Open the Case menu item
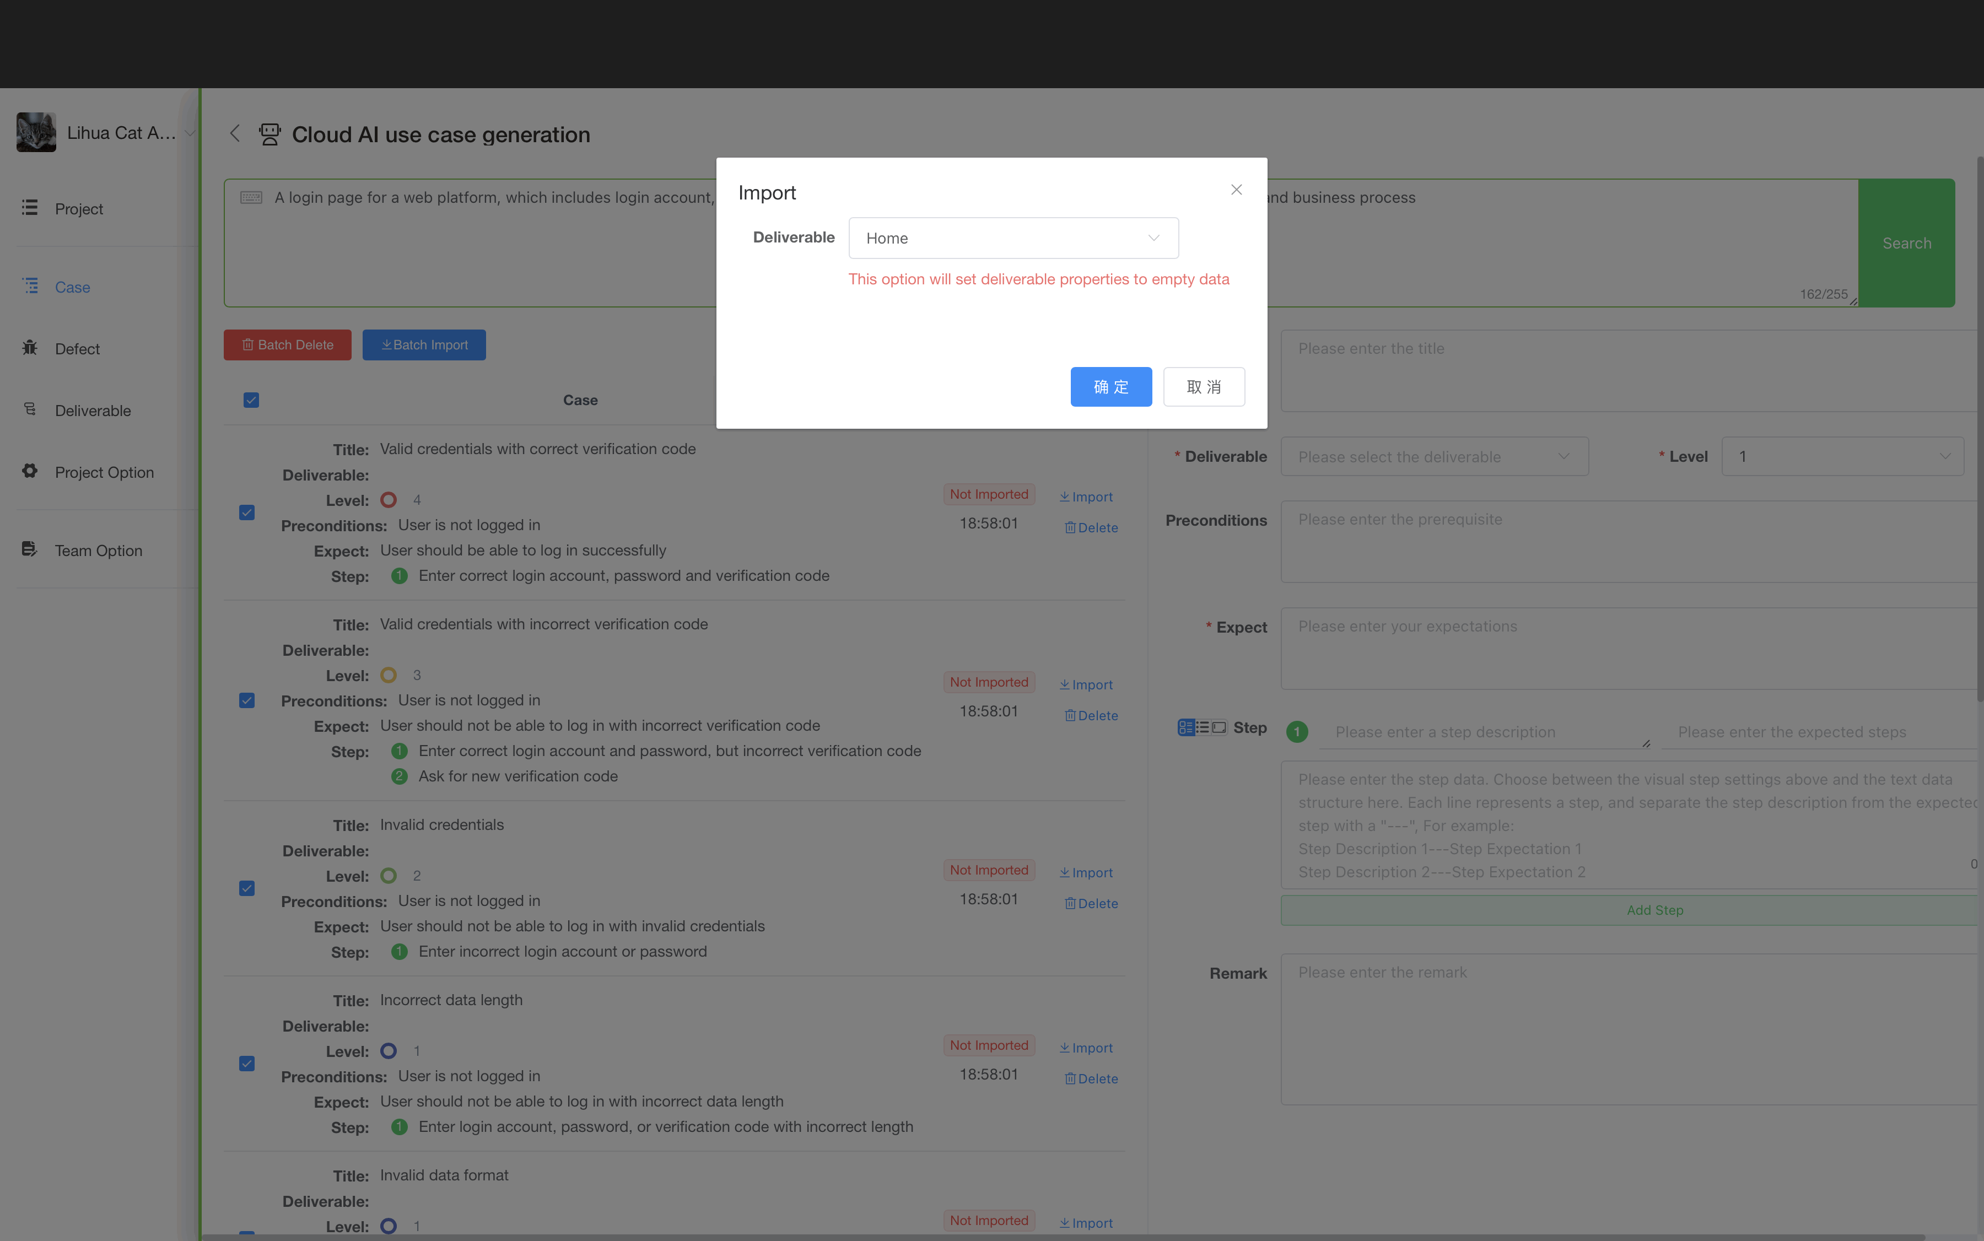The image size is (1984, 1241). 72,287
